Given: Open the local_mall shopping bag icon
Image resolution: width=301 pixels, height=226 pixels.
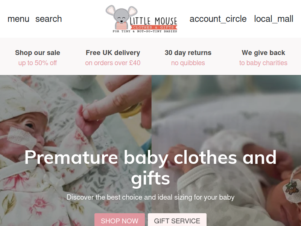Looking at the screenshot, I should tap(274, 19).
